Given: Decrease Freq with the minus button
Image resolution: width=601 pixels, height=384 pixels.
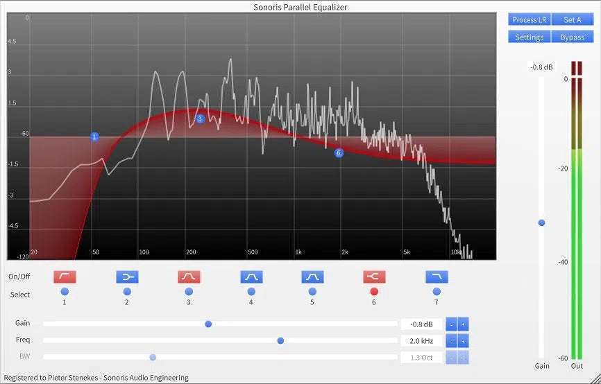Looking at the screenshot, I should (x=451, y=340).
